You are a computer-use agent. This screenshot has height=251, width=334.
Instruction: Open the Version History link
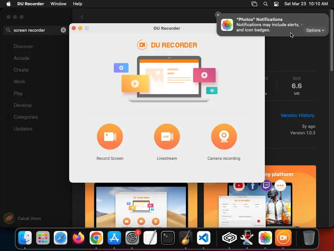click(297, 115)
